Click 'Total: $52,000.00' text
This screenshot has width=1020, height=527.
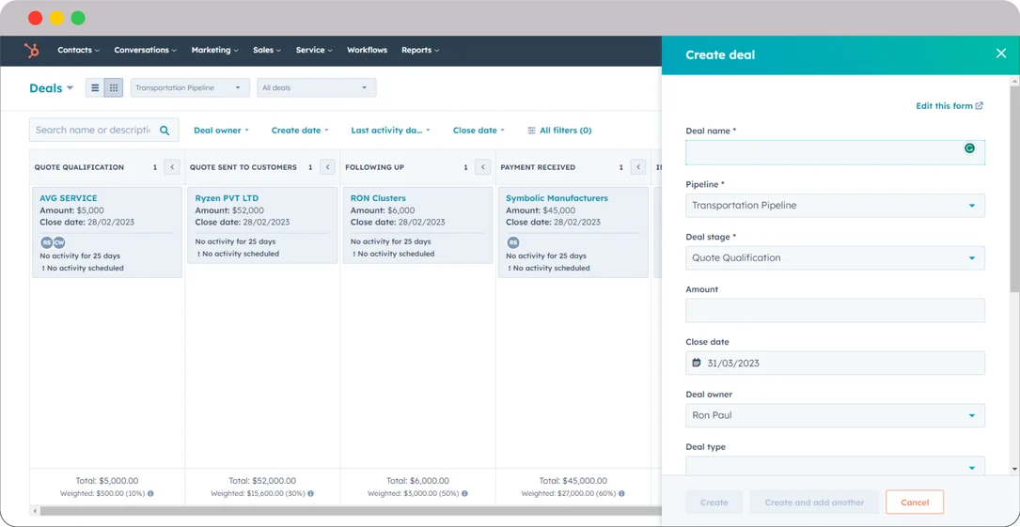(262, 481)
